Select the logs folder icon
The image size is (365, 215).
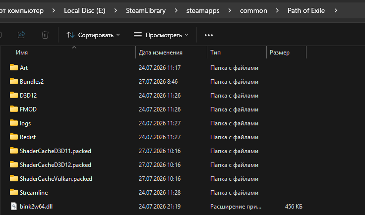click(14, 123)
